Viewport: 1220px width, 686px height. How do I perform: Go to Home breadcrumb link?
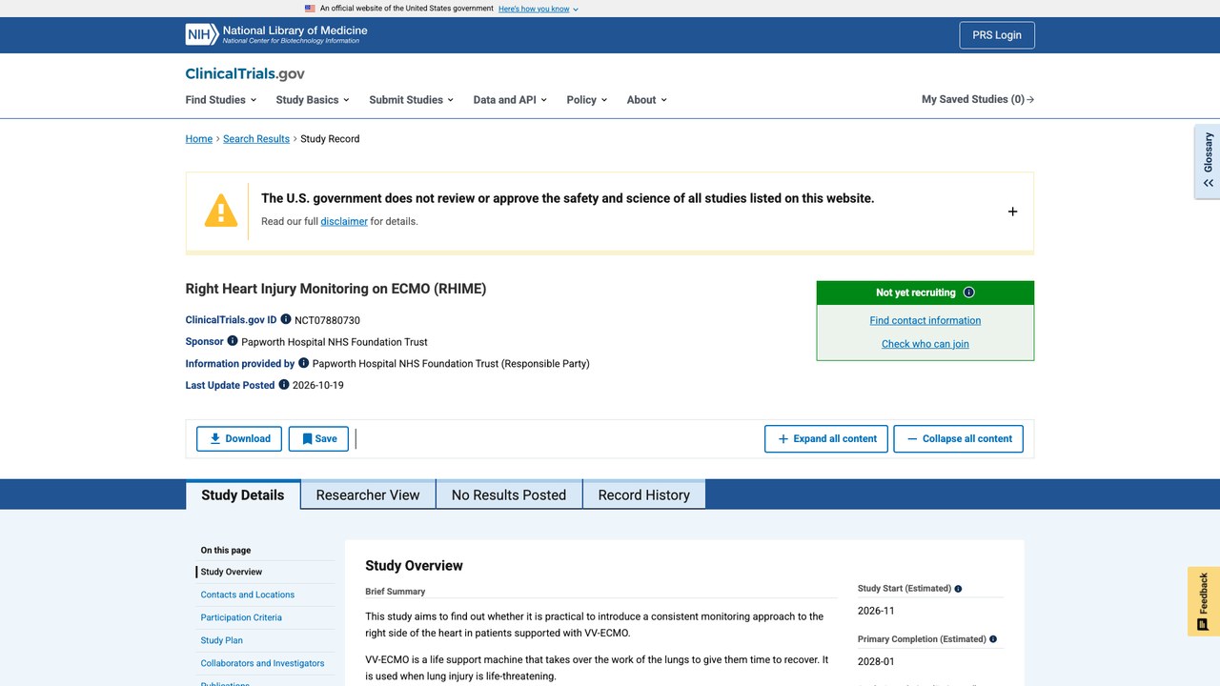coord(199,138)
